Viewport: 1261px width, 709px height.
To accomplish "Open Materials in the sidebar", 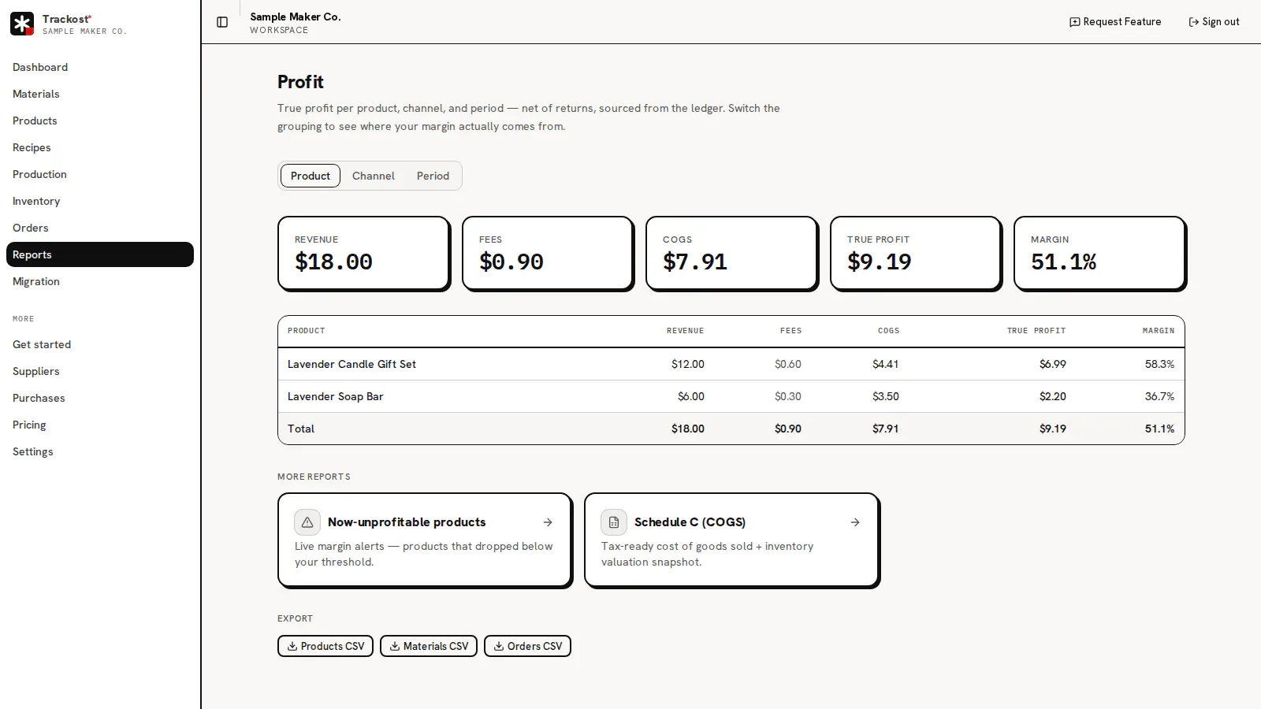I will click(x=100, y=94).
